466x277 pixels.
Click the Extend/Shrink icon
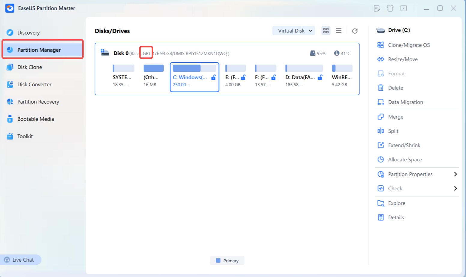point(381,145)
